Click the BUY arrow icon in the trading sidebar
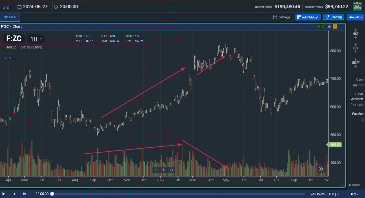This screenshot has width=365, height=198. [355, 48]
